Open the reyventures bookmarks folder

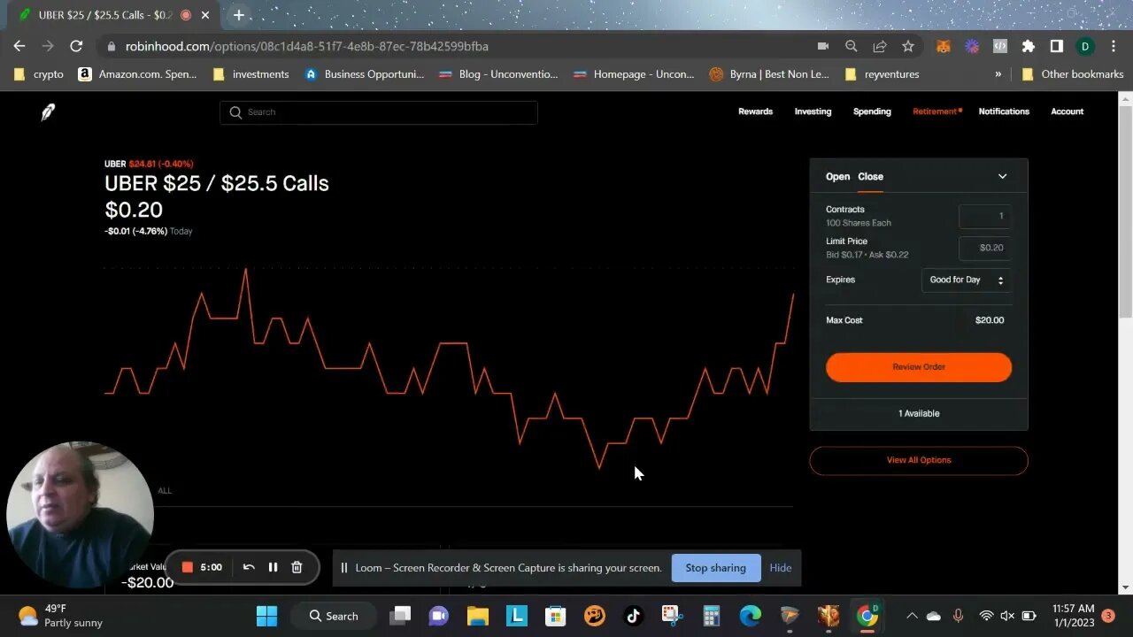(883, 74)
